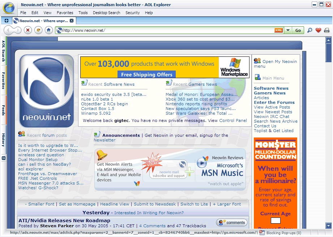Click the Refresh page icon

point(38,30)
